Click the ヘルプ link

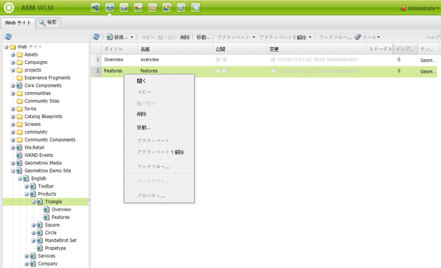(433, 37)
